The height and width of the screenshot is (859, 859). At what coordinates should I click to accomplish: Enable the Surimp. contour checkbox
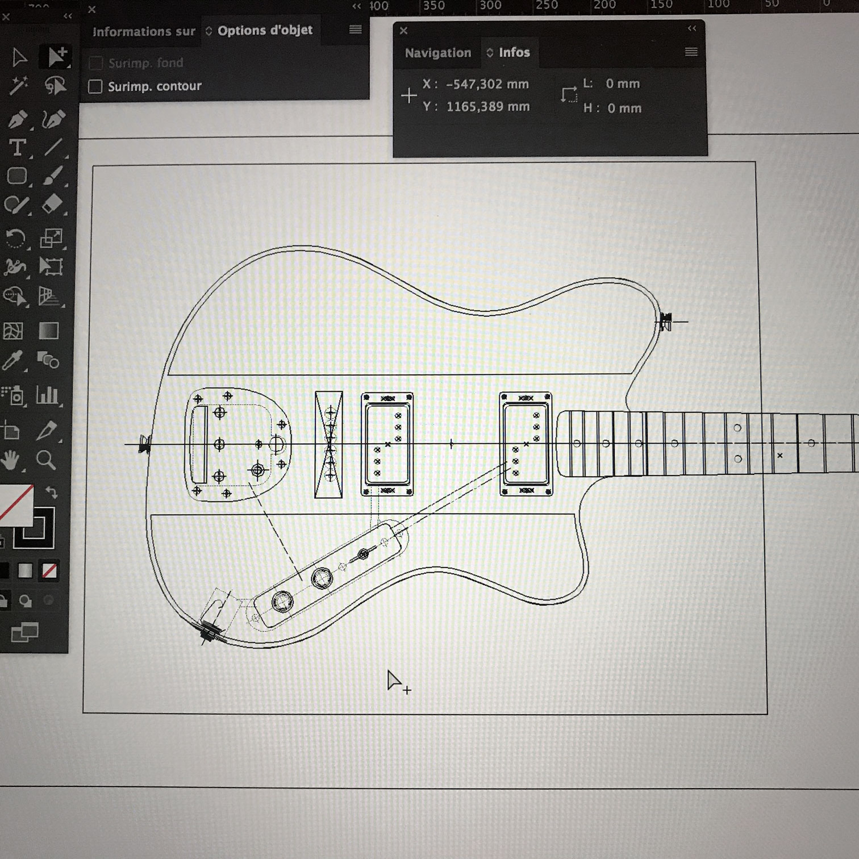point(95,86)
